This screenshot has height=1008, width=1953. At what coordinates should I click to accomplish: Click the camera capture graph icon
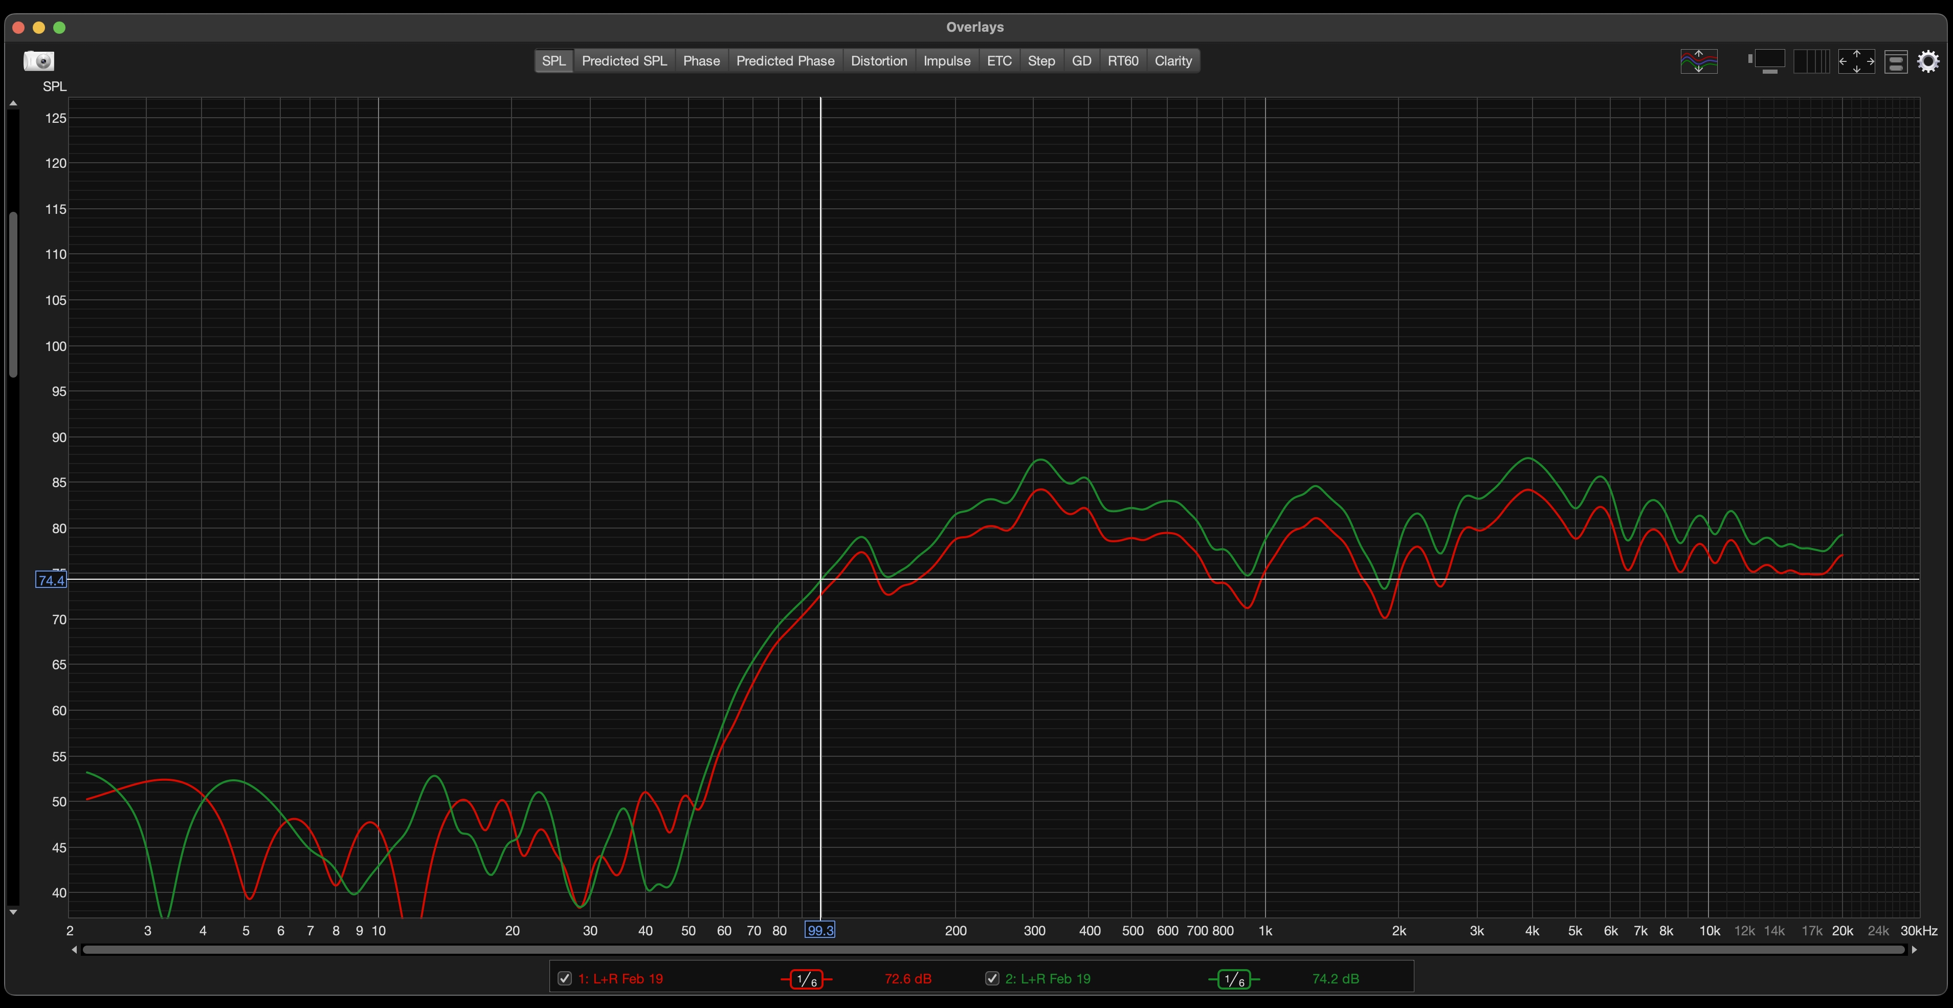[39, 61]
